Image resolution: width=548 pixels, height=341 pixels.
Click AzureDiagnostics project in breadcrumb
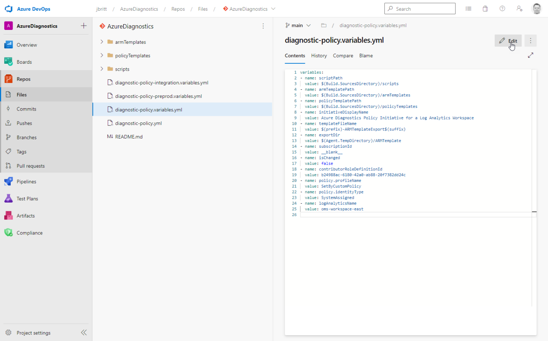click(139, 9)
